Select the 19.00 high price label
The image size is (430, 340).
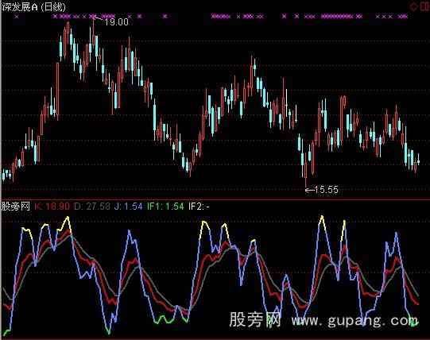(116, 22)
